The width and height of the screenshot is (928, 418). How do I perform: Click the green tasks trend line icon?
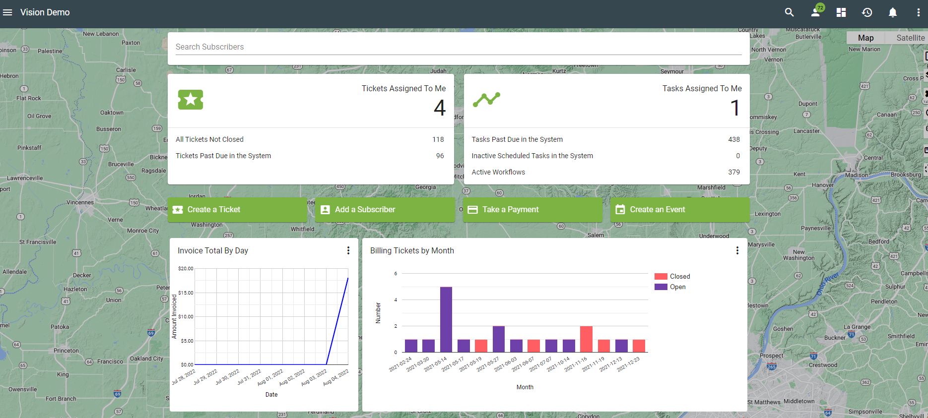click(x=486, y=100)
